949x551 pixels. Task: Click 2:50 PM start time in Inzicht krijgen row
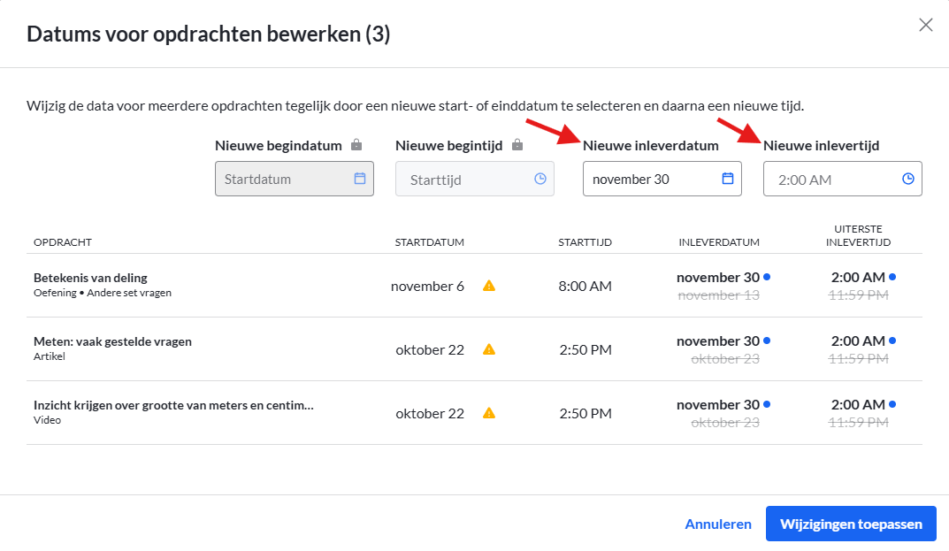pos(585,413)
